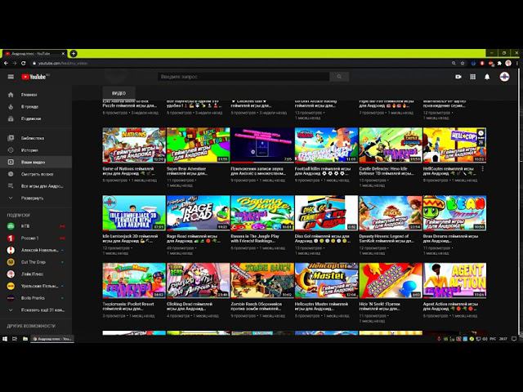Click the 'Dynasty Heroes' video title
This screenshot has width=523, height=392.
[x=387, y=238]
